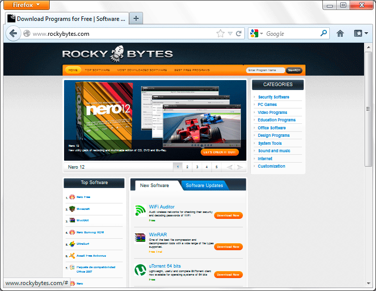Jump to slide 5 in the carousel
376x291 pixels.
point(217,167)
